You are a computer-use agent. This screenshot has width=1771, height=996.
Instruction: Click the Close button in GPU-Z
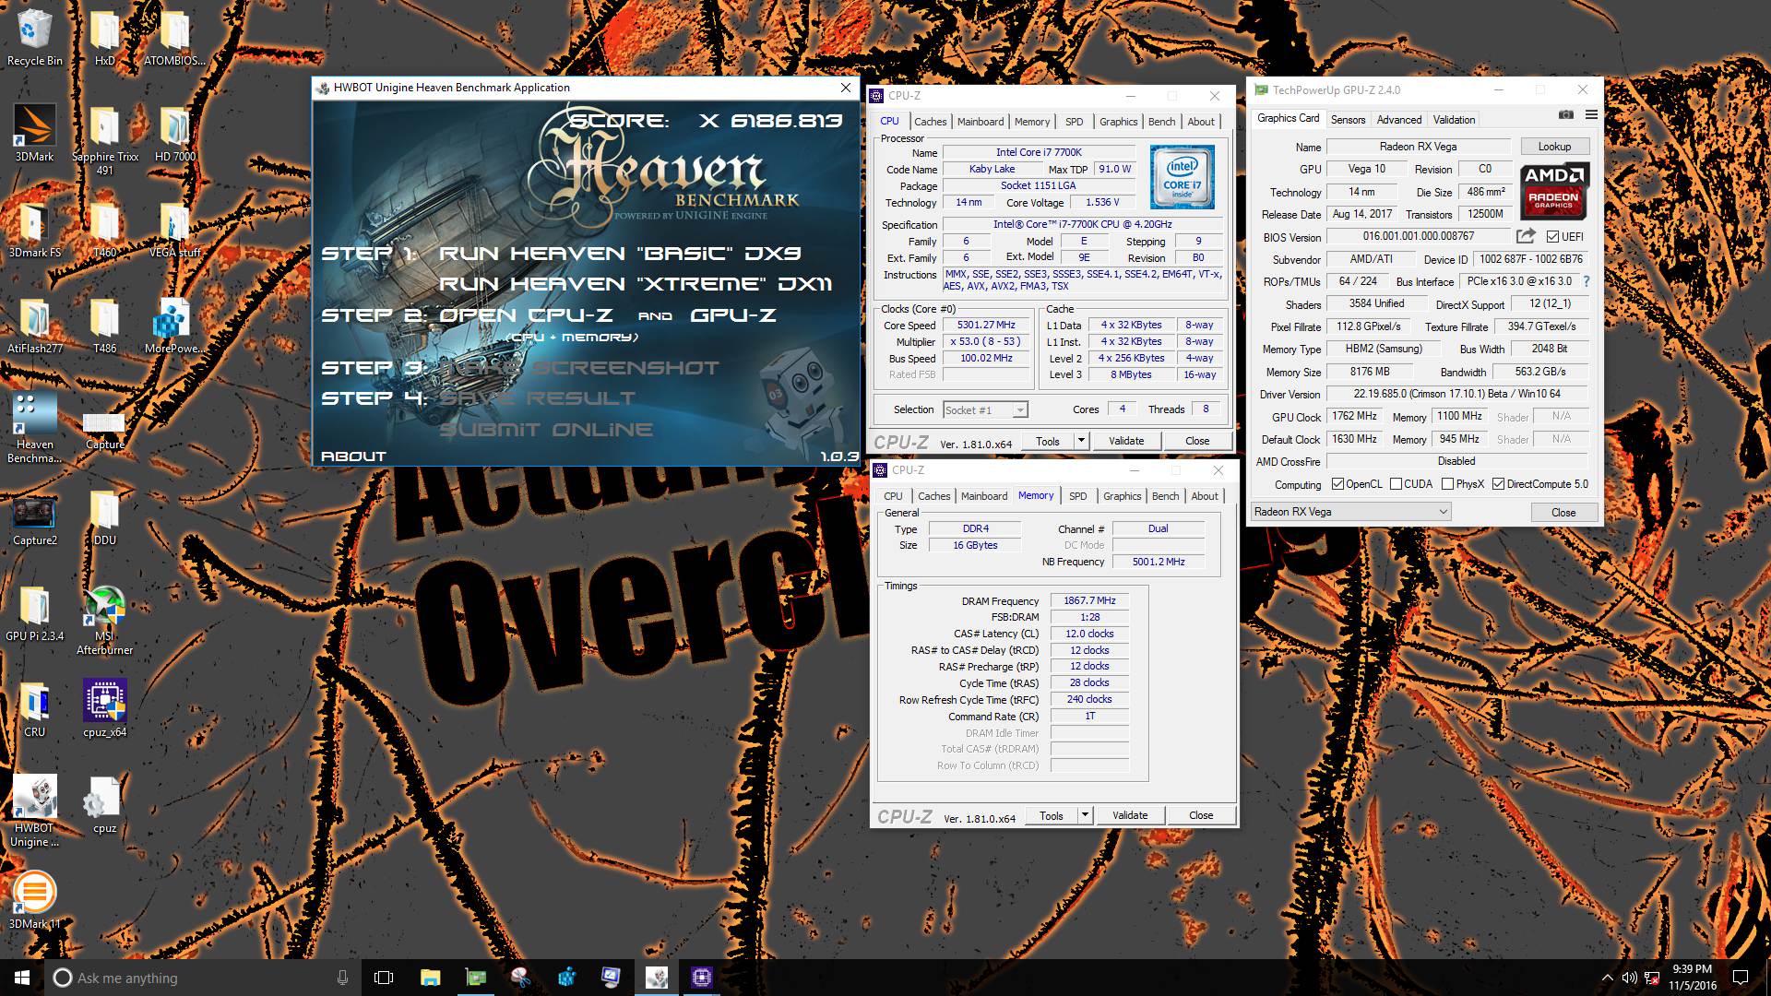tap(1563, 512)
